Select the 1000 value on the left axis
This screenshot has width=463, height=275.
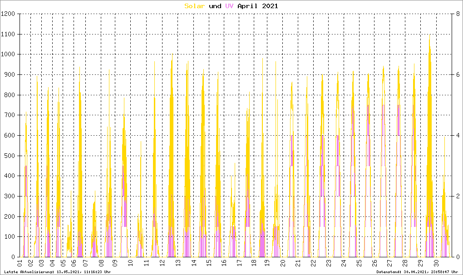click(x=9, y=54)
